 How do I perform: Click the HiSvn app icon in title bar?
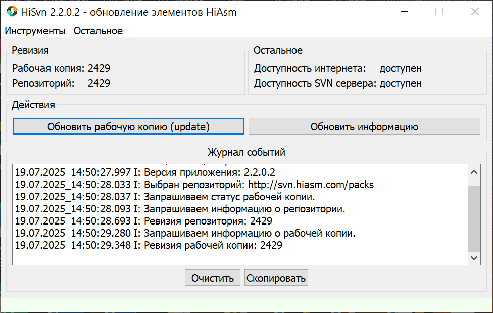[x=12, y=11]
